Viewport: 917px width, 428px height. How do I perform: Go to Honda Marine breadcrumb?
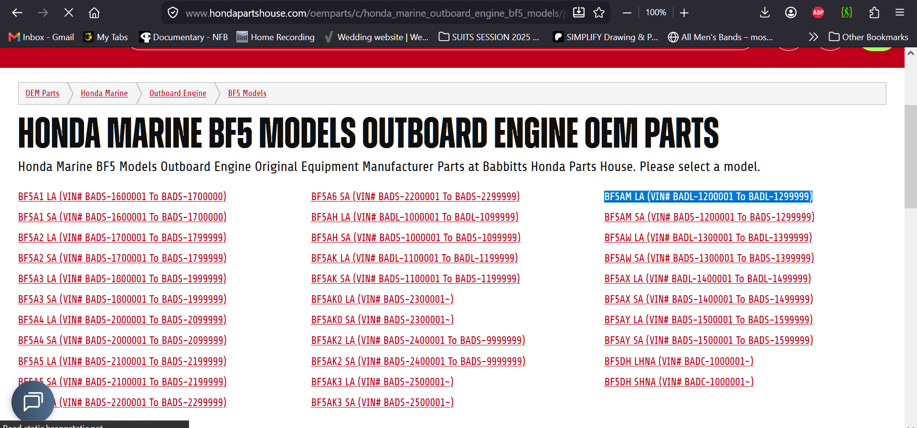tap(104, 93)
